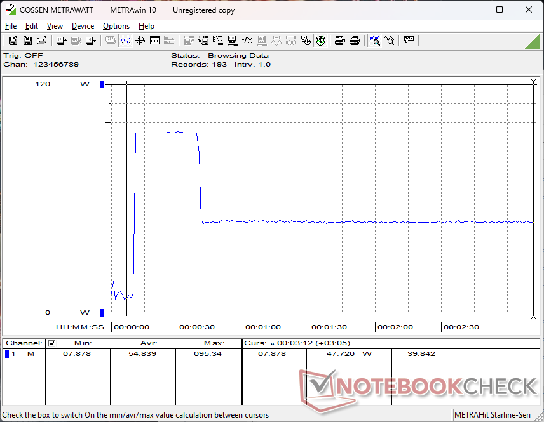Click the greyed-out save with arrow icon
544x422 pixels.
tap(189, 41)
